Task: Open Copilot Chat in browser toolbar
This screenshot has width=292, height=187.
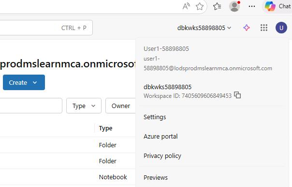Action: 277,6
